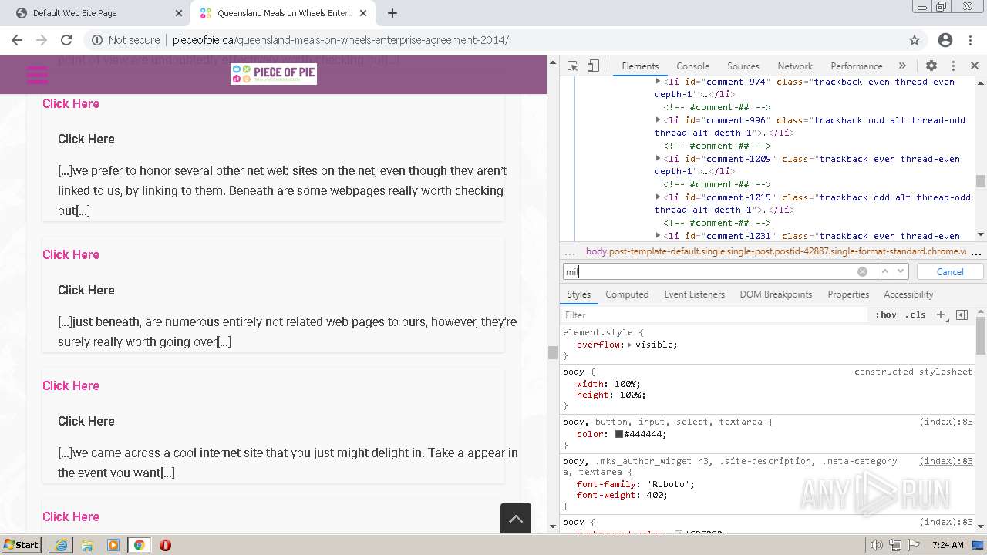The image size is (987, 555).
Task: Select the Elements tab
Action: point(640,66)
